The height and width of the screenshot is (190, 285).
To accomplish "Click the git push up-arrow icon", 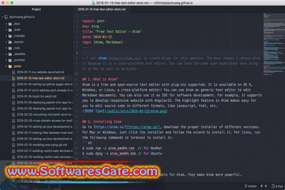I will point(266,186).
